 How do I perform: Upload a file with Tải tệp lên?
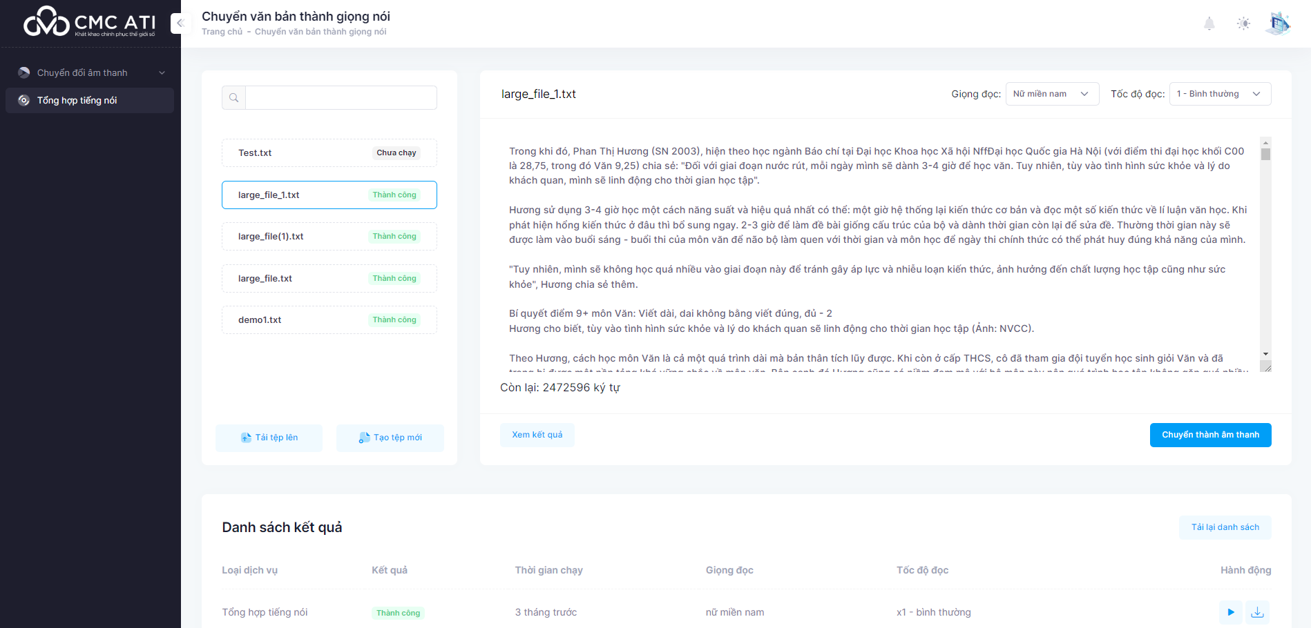pyautogui.click(x=269, y=438)
